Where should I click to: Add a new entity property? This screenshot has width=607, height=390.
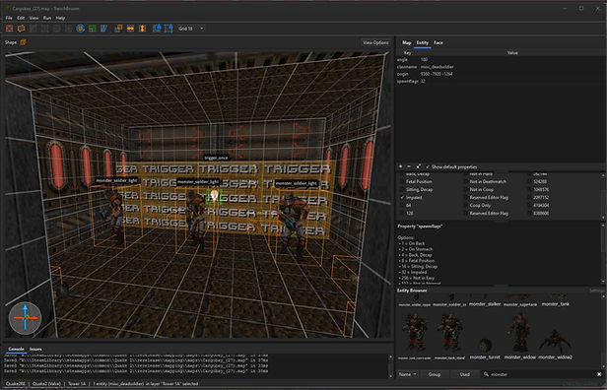pos(401,166)
